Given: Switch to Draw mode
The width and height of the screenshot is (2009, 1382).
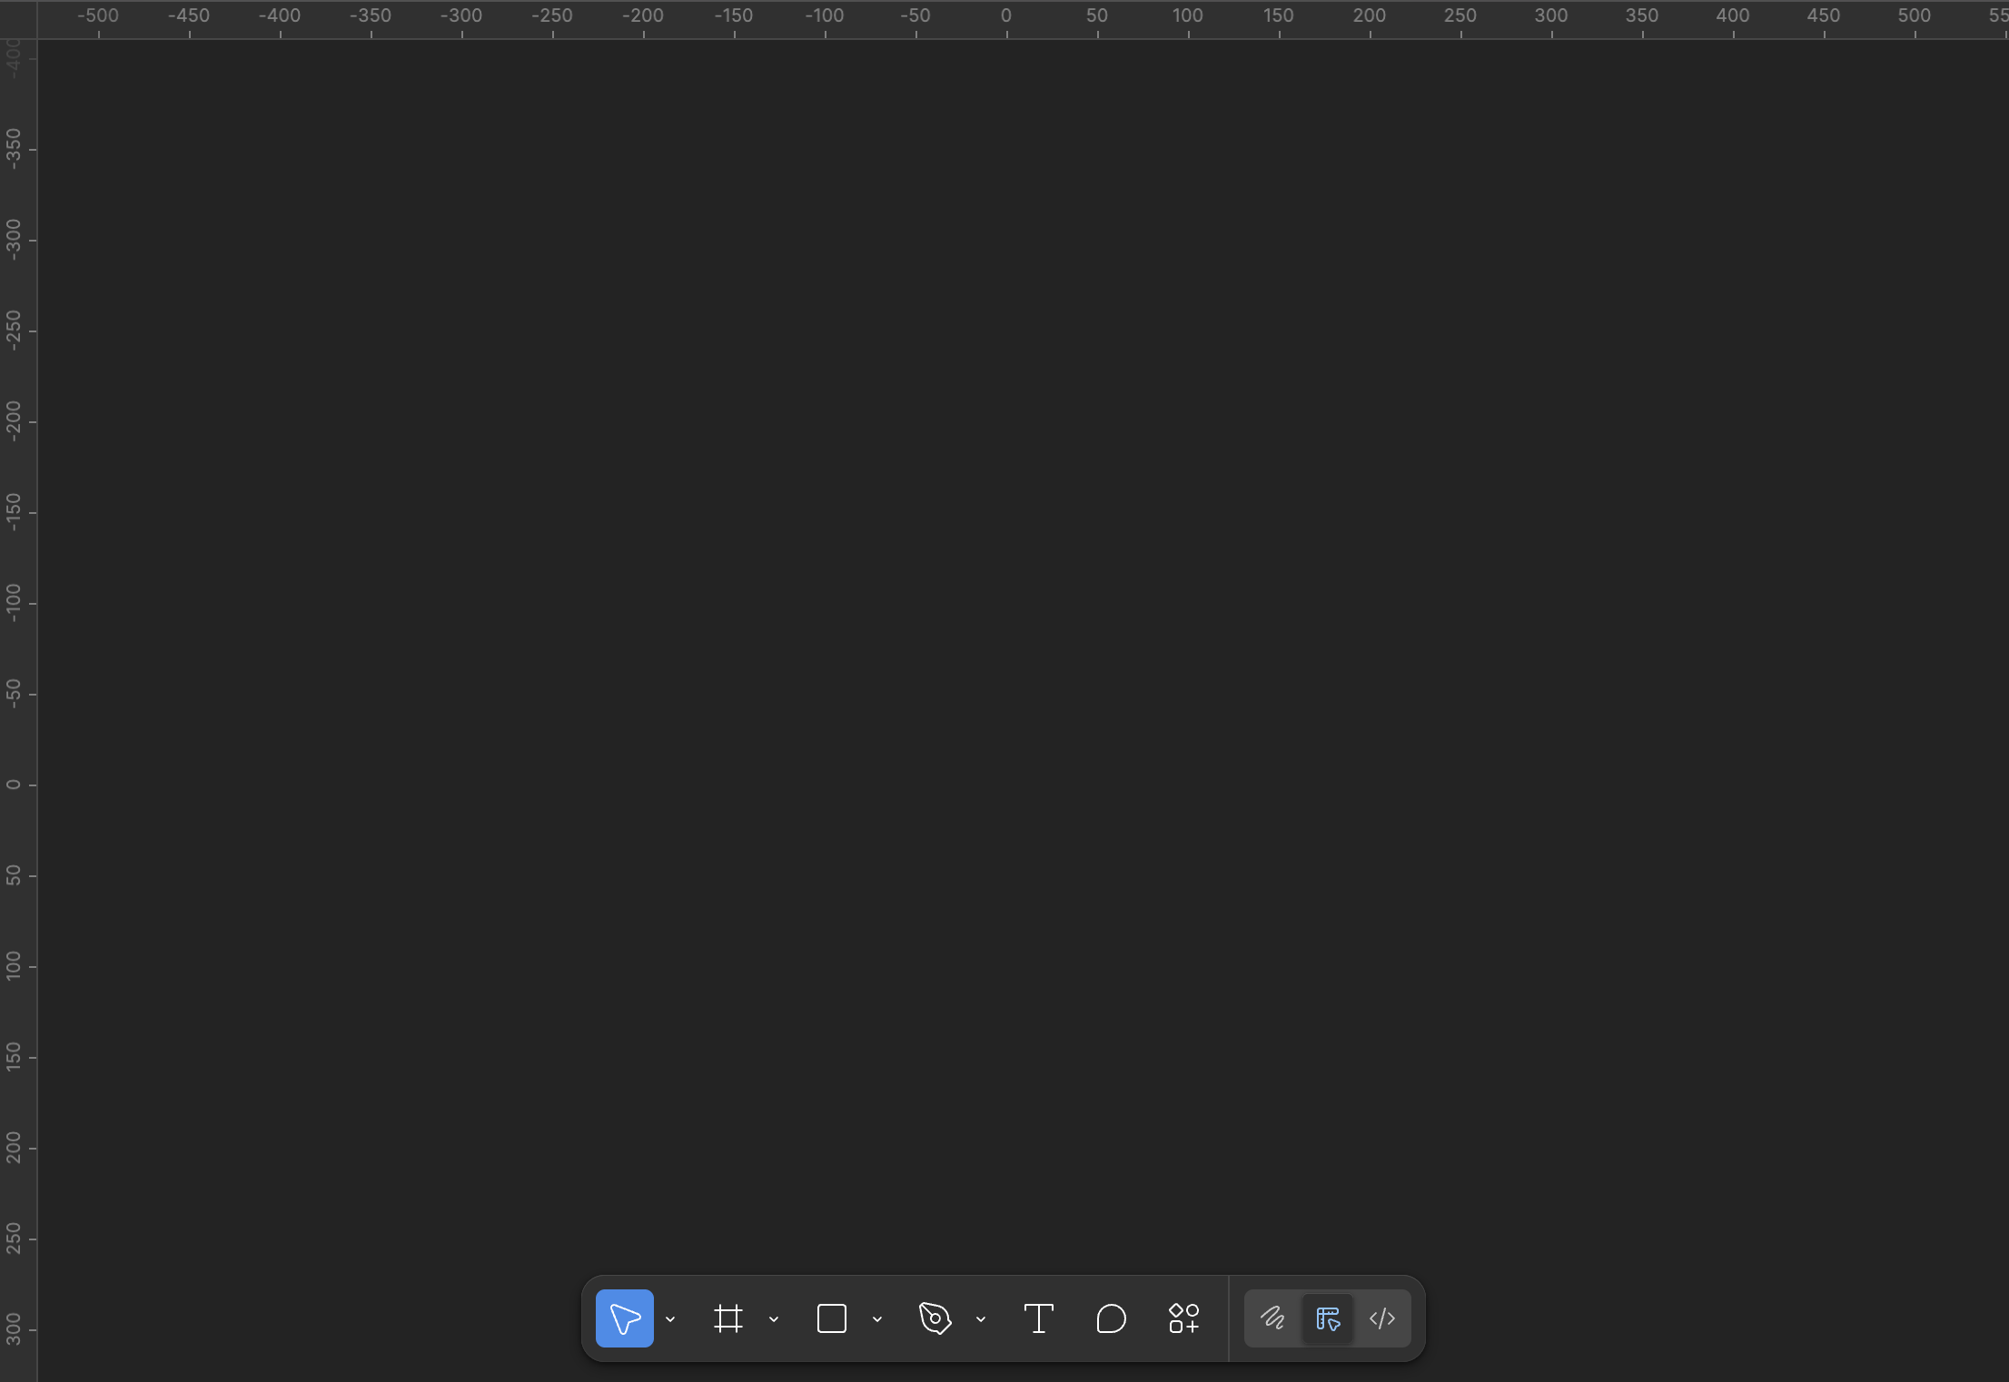Looking at the screenshot, I should [1272, 1318].
